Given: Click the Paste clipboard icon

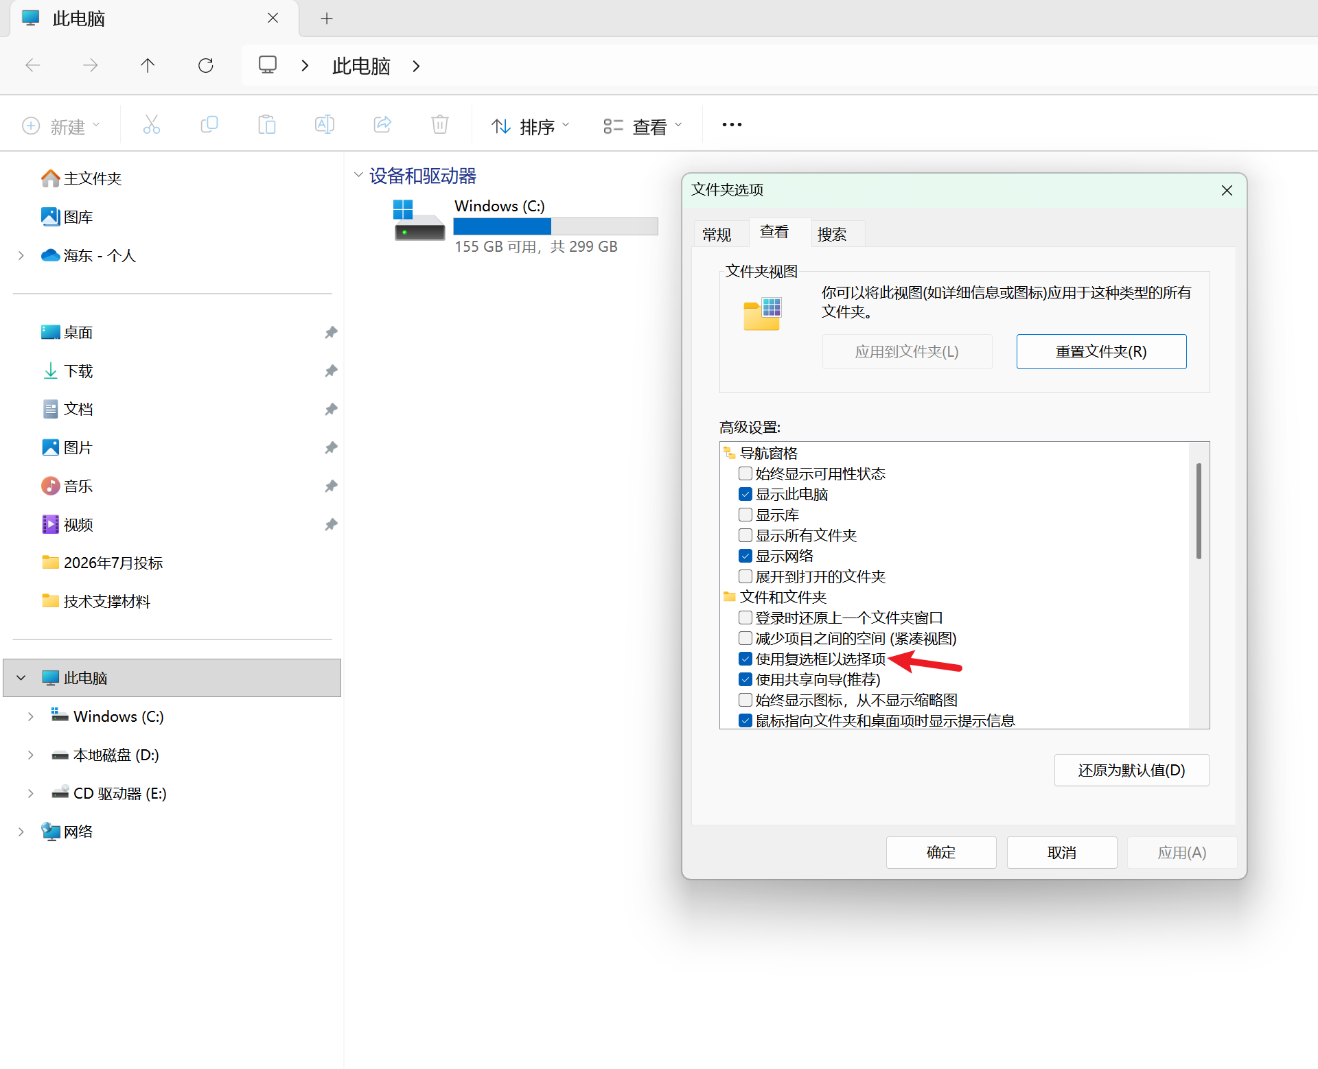Looking at the screenshot, I should pos(267,126).
